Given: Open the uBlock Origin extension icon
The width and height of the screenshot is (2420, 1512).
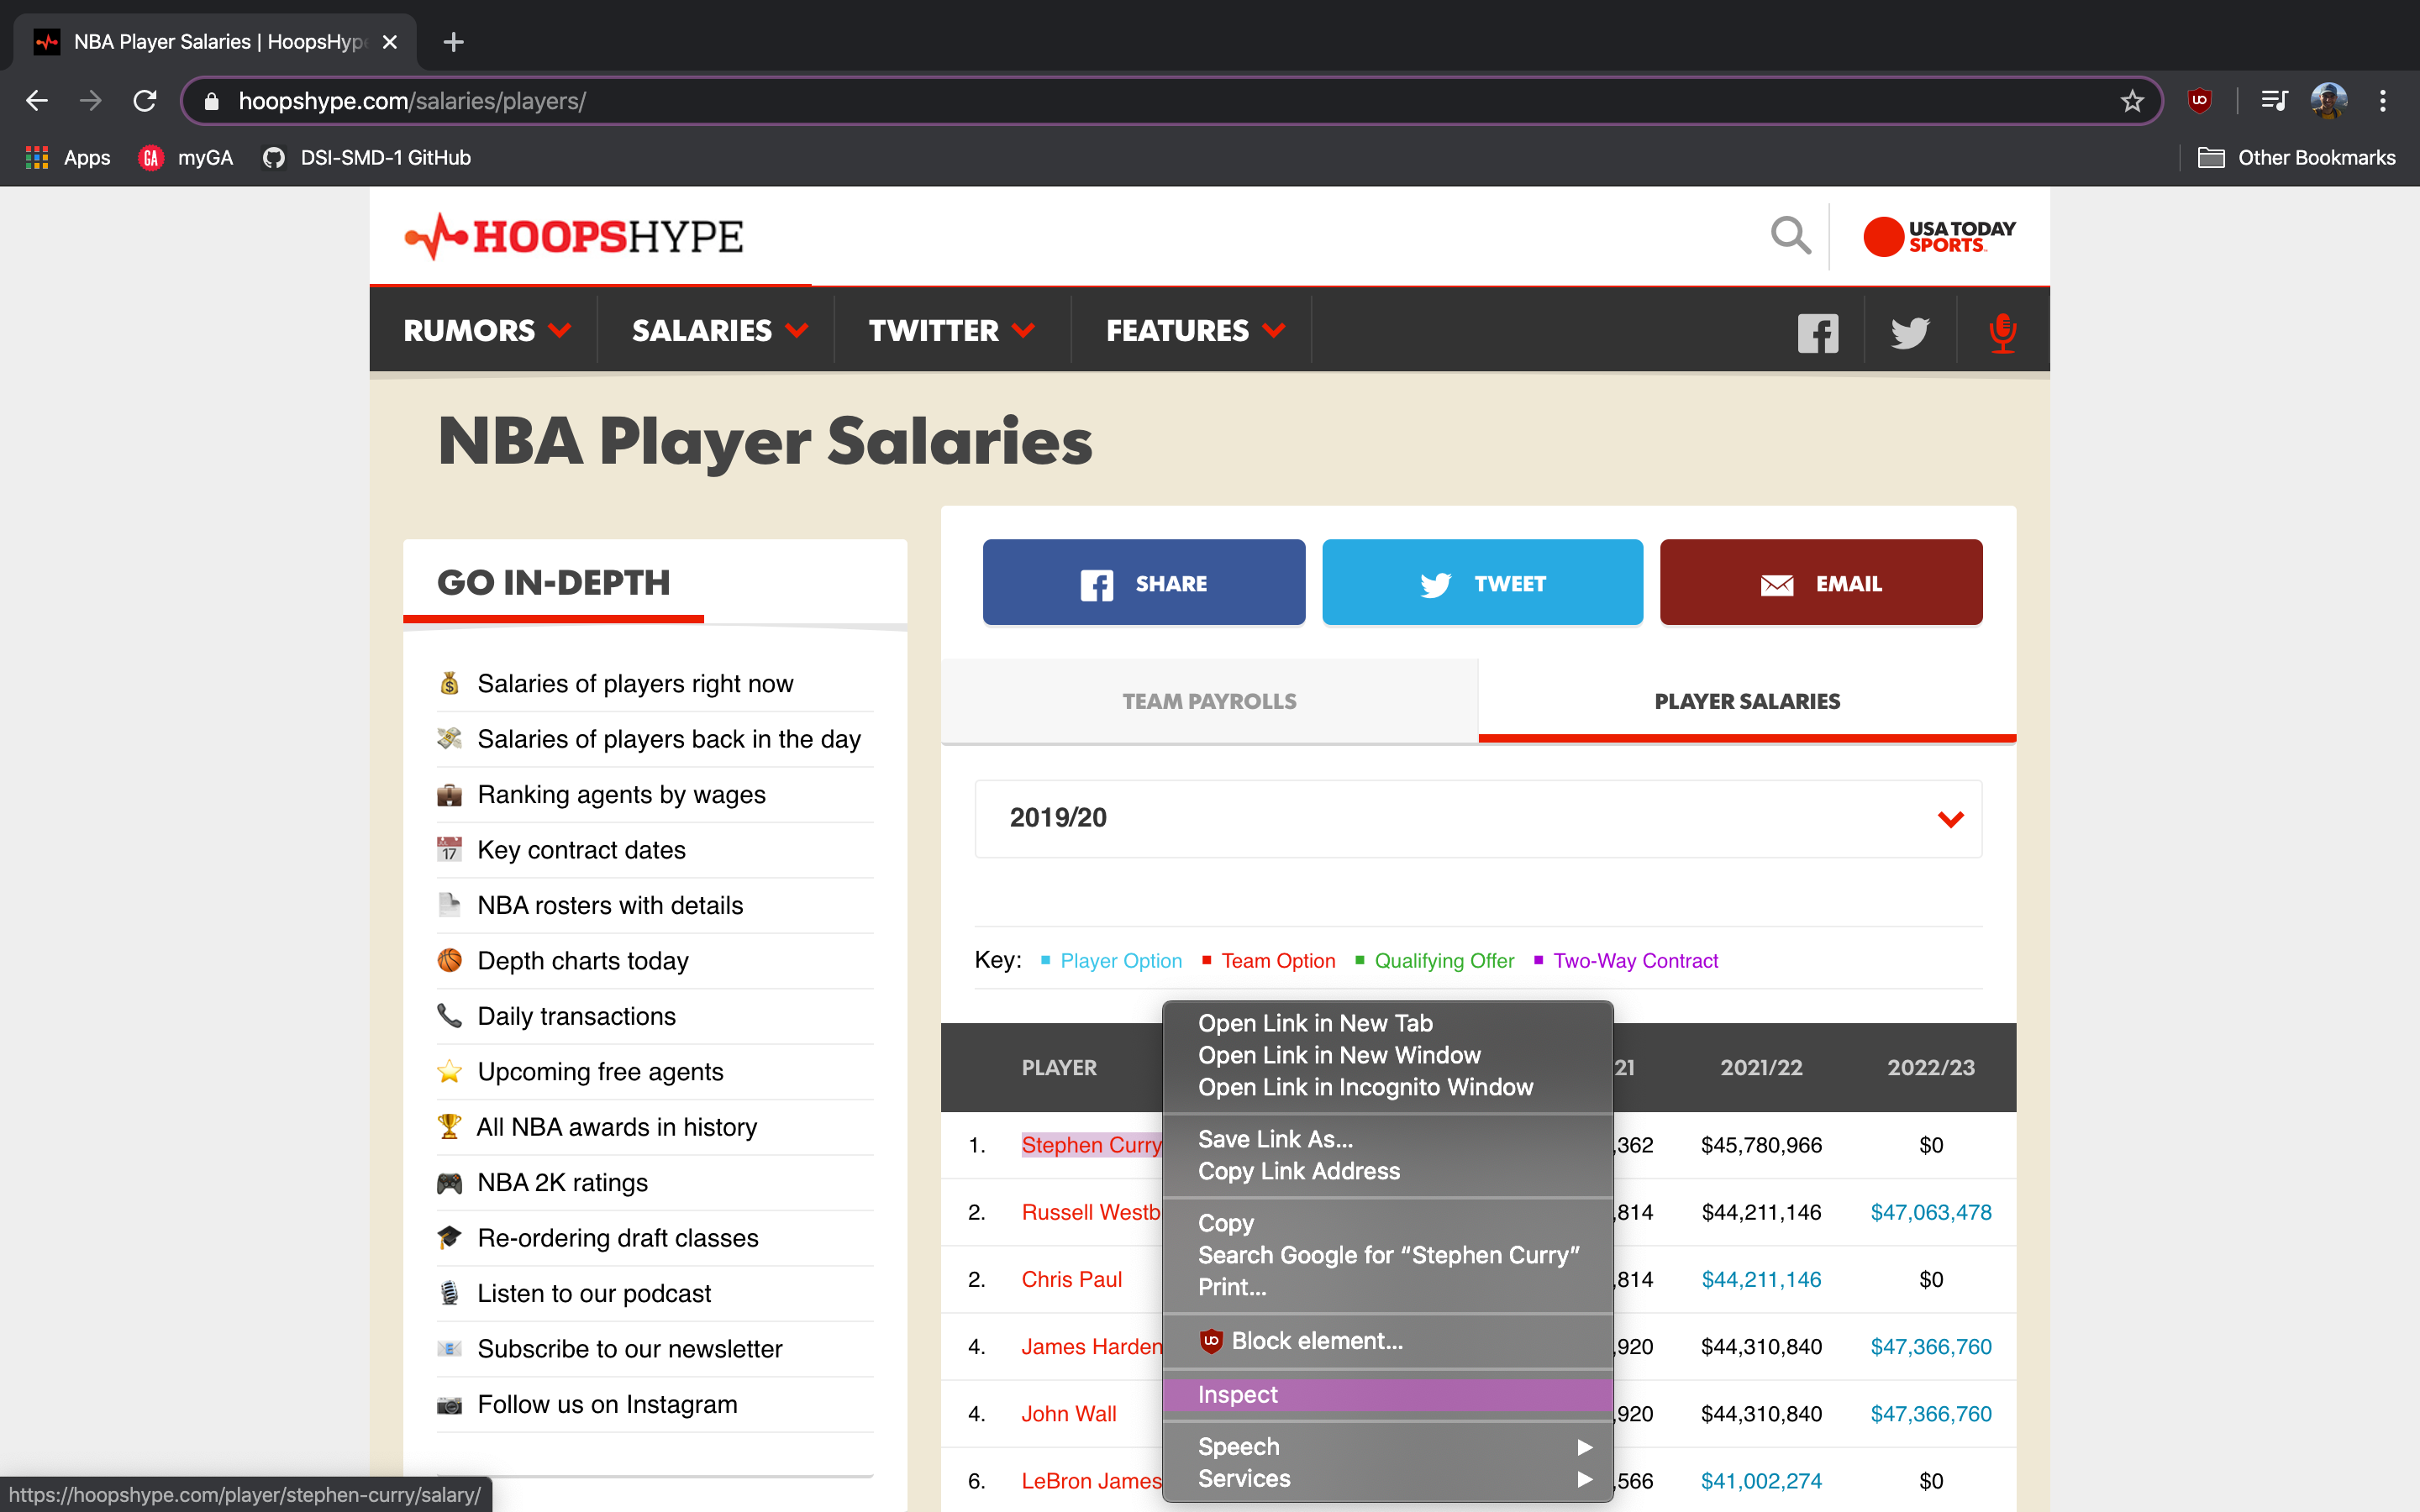Looking at the screenshot, I should (2199, 101).
